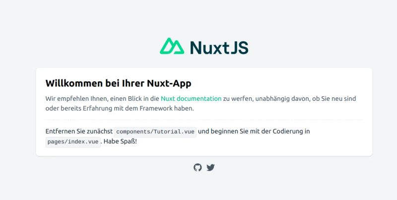
Task: Click the word 'Willkommen' in the heading
Action: [74, 83]
